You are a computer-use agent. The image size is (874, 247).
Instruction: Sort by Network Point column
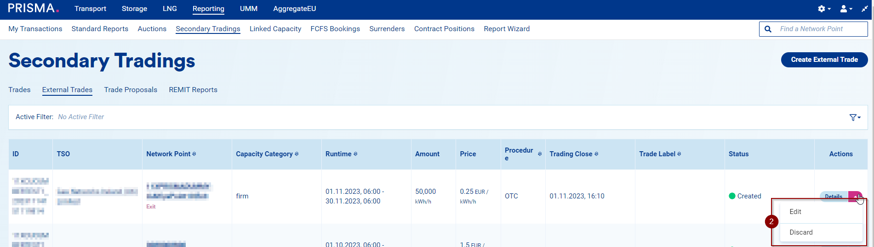(x=194, y=154)
